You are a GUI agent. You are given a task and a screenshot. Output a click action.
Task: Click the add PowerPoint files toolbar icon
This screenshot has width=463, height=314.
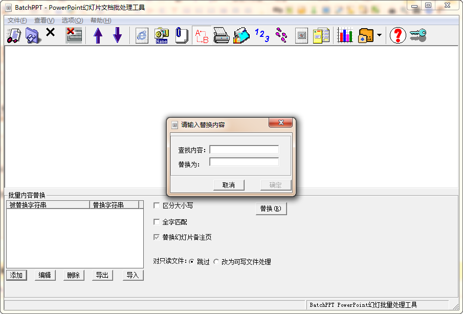point(14,35)
